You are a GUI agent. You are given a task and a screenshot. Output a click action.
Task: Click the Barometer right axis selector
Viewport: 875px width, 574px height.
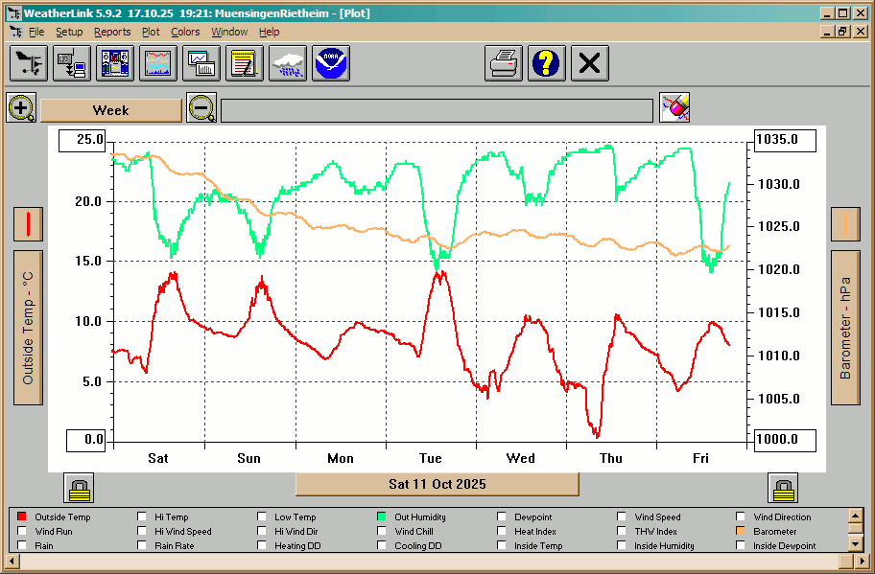pos(845,328)
